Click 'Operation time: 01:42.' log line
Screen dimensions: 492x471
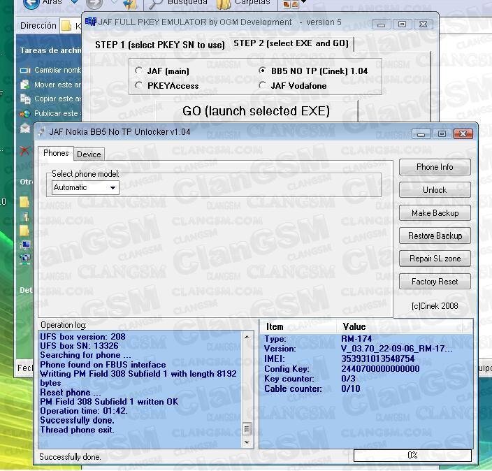point(84,411)
